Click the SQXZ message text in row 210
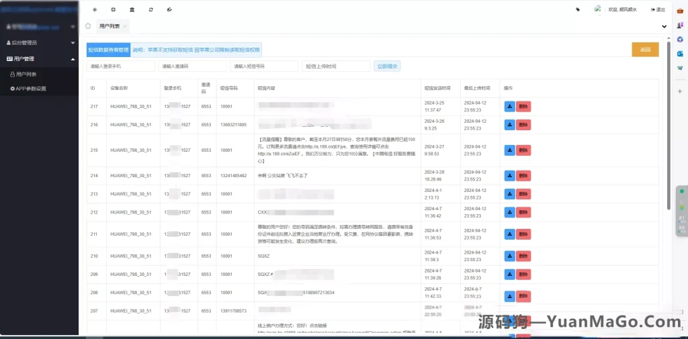Screen dimensions: 688x339 click(263, 256)
